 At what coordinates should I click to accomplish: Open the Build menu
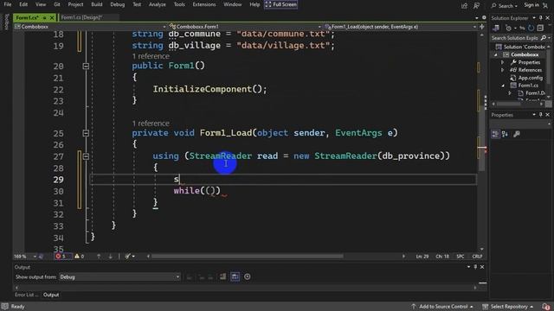pos(96,4)
